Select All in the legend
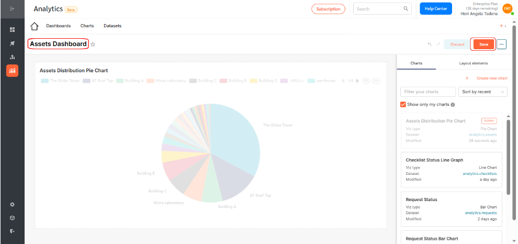The image size is (518, 244). (366, 81)
